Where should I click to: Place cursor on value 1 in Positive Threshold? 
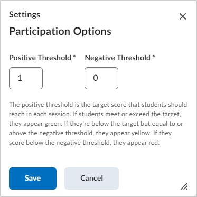(x=20, y=78)
